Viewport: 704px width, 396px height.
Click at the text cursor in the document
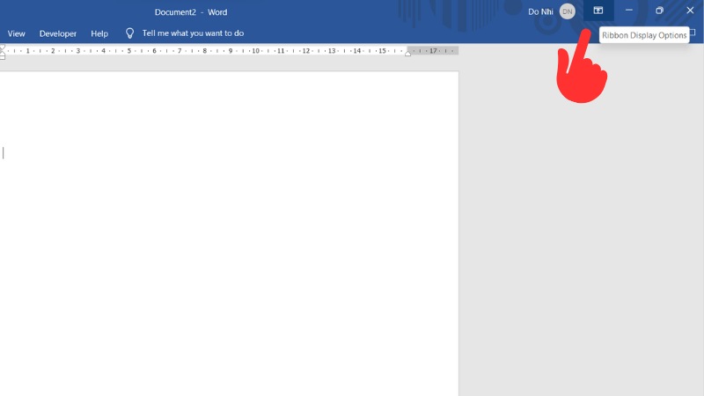[x=4, y=153]
